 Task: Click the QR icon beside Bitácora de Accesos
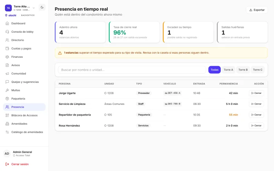(7, 116)
